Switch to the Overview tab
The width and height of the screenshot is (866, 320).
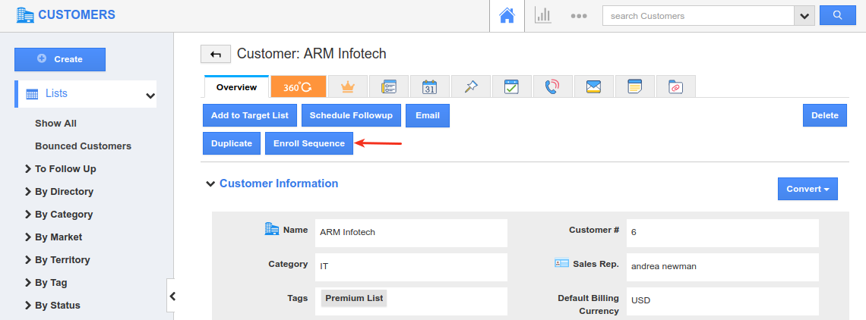click(x=236, y=87)
